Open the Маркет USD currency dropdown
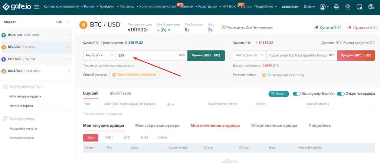 click(63, 22)
